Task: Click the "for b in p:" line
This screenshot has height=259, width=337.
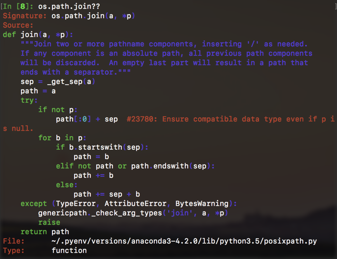Action: pos(62,138)
